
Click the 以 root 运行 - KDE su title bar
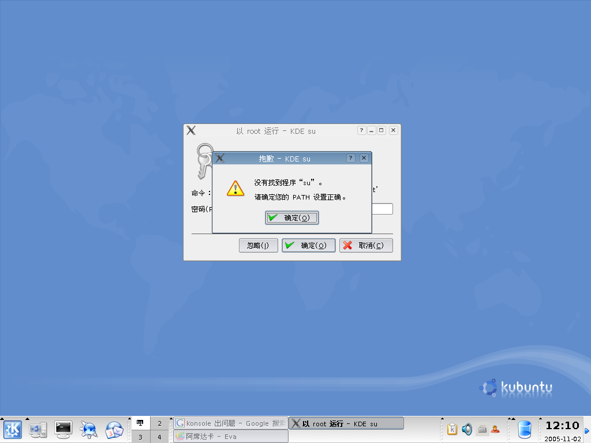tap(276, 131)
